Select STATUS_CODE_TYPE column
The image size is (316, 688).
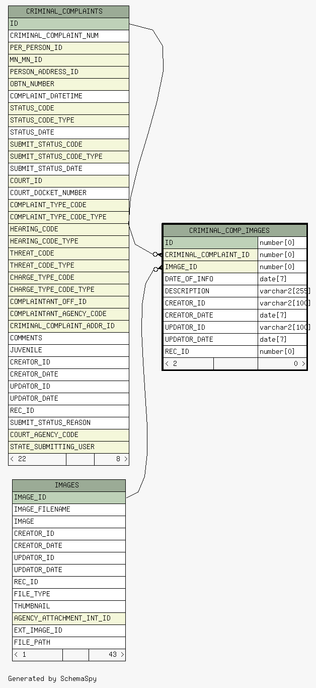coord(69,120)
